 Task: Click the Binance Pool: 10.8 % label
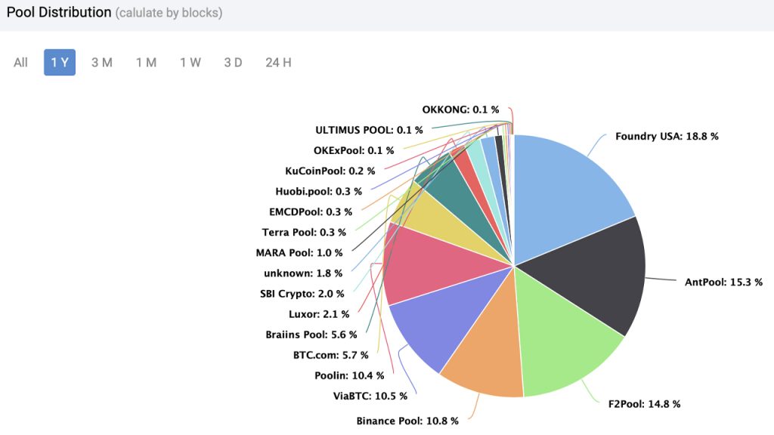tap(407, 421)
